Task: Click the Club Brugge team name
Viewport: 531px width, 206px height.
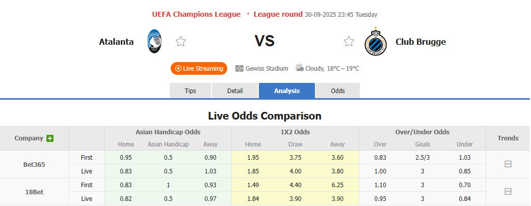Action: click(420, 42)
